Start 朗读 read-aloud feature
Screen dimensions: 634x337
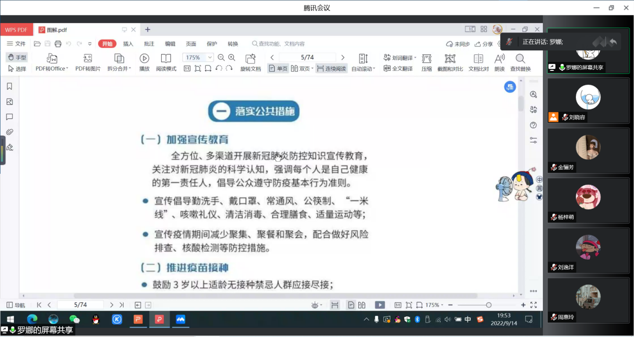coord(499,58)
